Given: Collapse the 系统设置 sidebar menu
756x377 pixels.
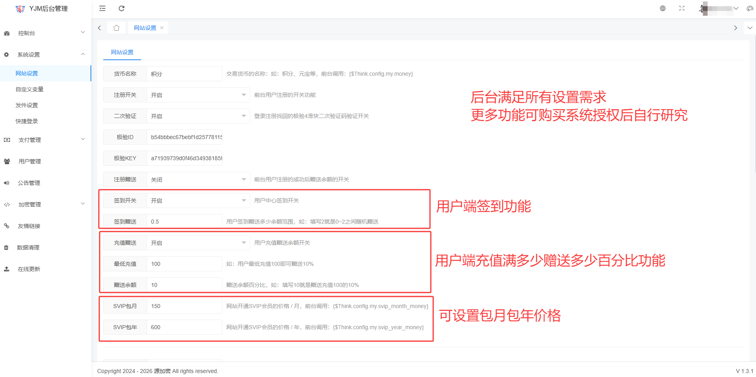Looking at the screenshot, I should point(45,55).
